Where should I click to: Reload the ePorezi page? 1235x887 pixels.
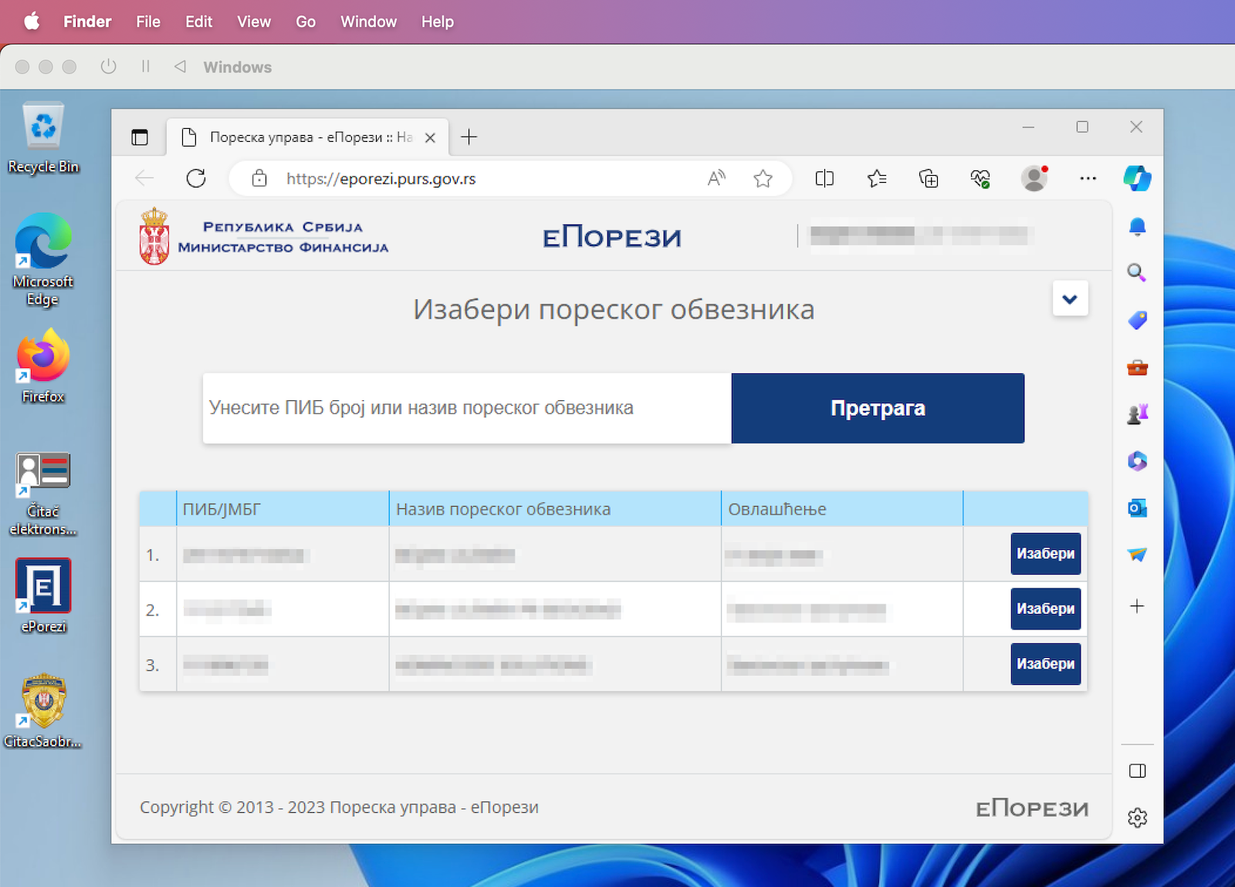pos(196,178)
